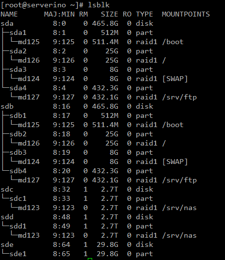Click the TYPE column header

145,14
